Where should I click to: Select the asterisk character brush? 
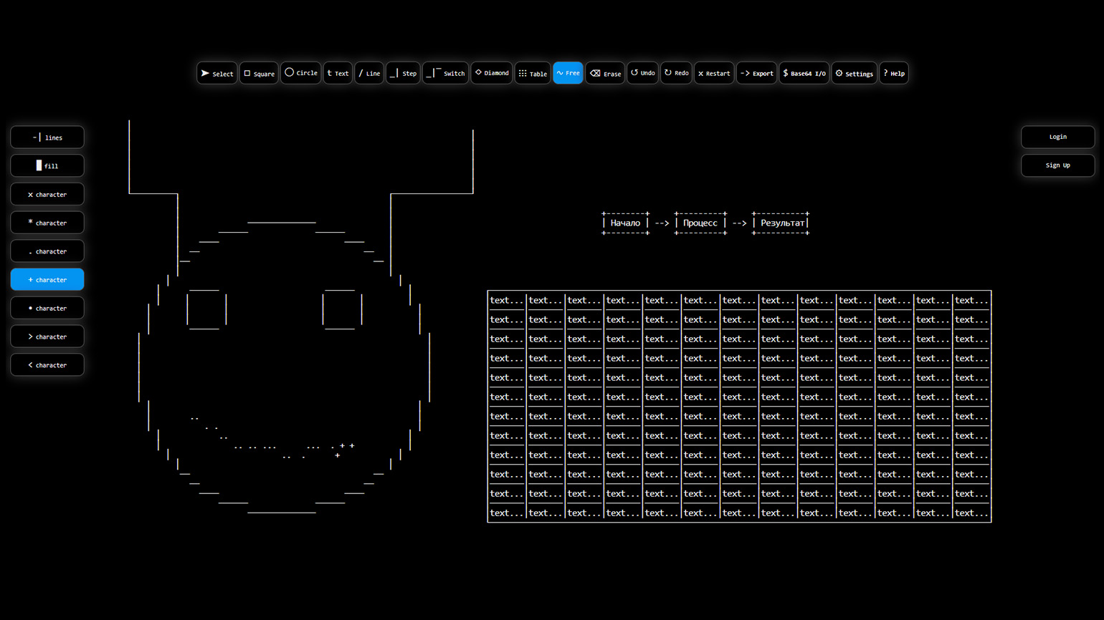tap(47, 223)
